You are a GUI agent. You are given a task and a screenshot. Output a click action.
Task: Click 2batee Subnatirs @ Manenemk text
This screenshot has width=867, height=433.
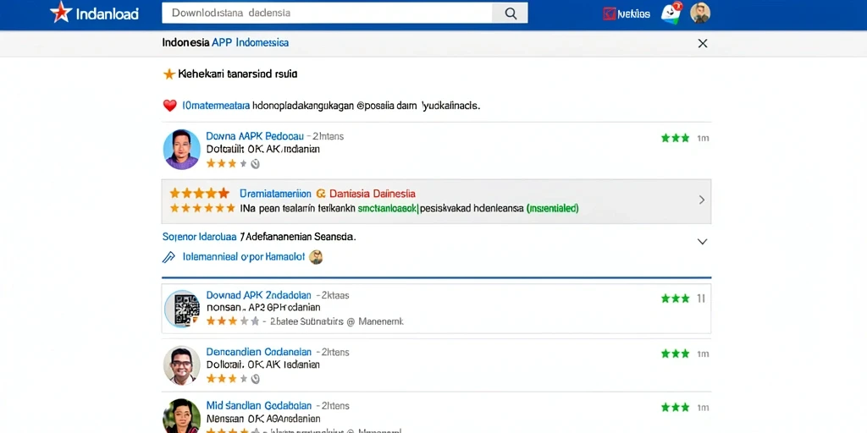point(337,321)
